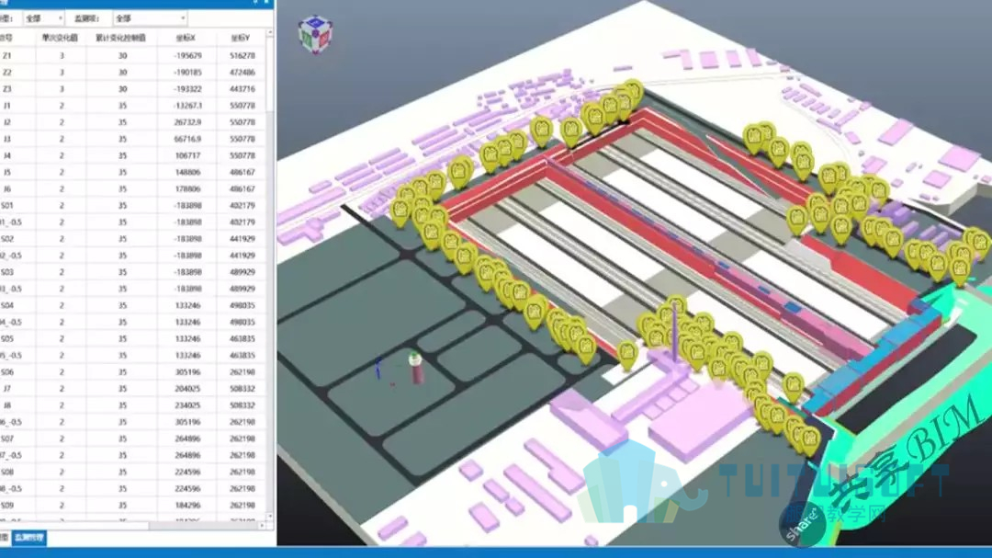Select the S01 row label
The image size is (992, 558).
coord(7,206)
